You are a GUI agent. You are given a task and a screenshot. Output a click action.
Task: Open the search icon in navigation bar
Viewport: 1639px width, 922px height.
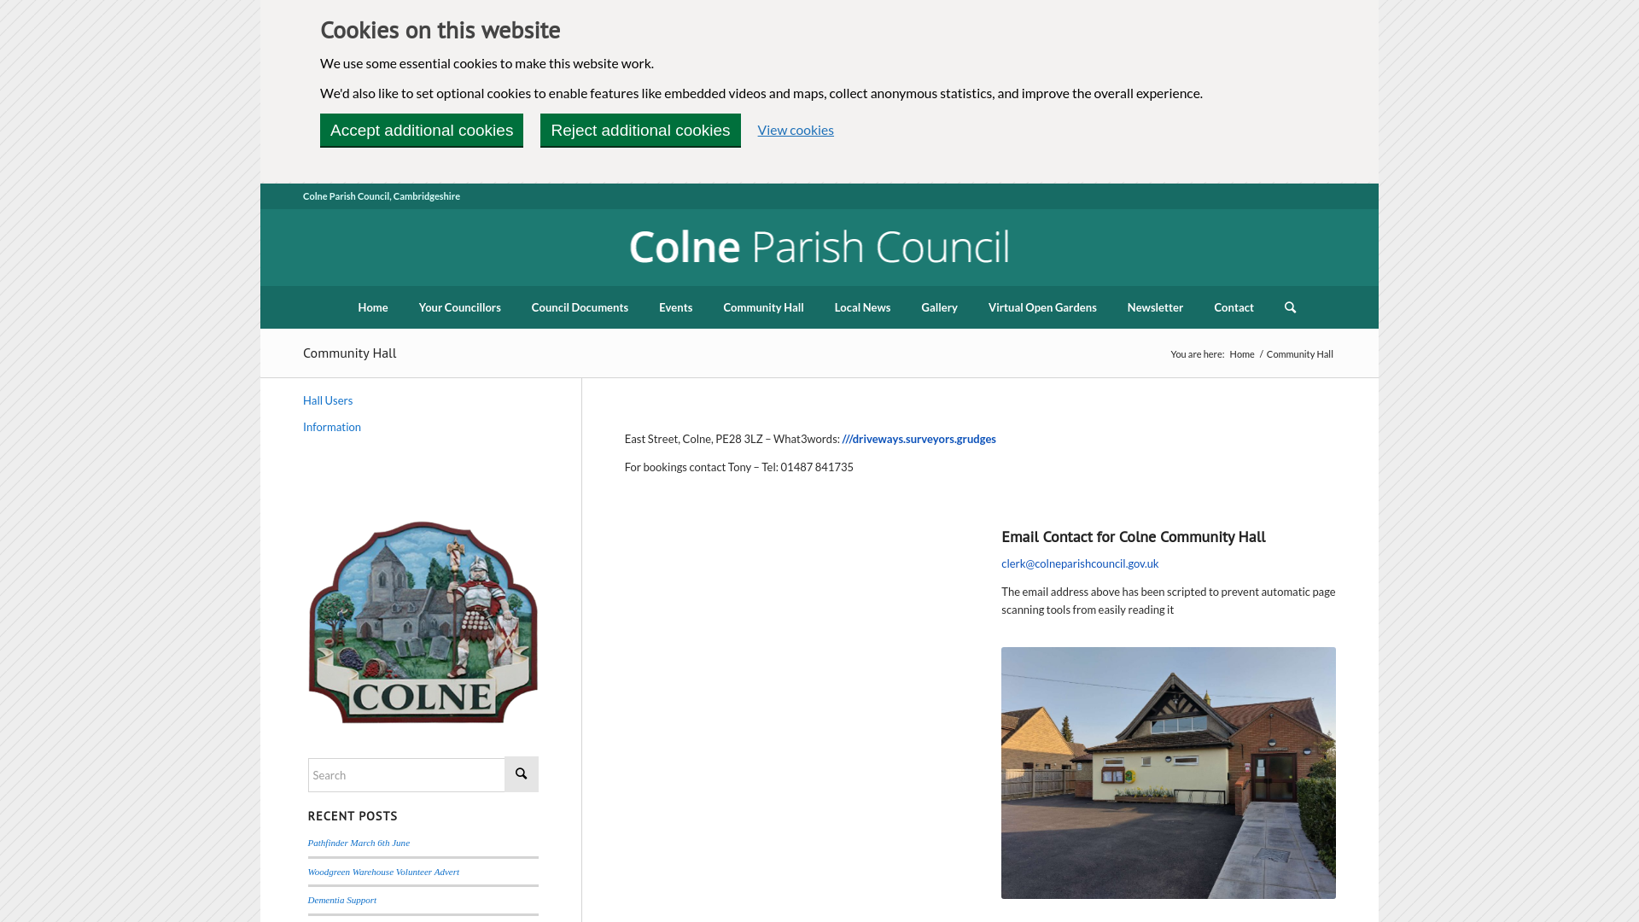click(x=1290, y=307)
